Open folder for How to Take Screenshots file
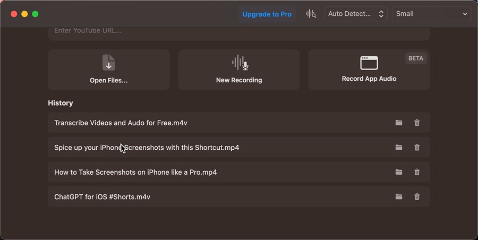Viewport: 478px width, 240px height. click(399, 172)
